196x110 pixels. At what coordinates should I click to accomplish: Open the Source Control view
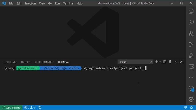point(191,44)
